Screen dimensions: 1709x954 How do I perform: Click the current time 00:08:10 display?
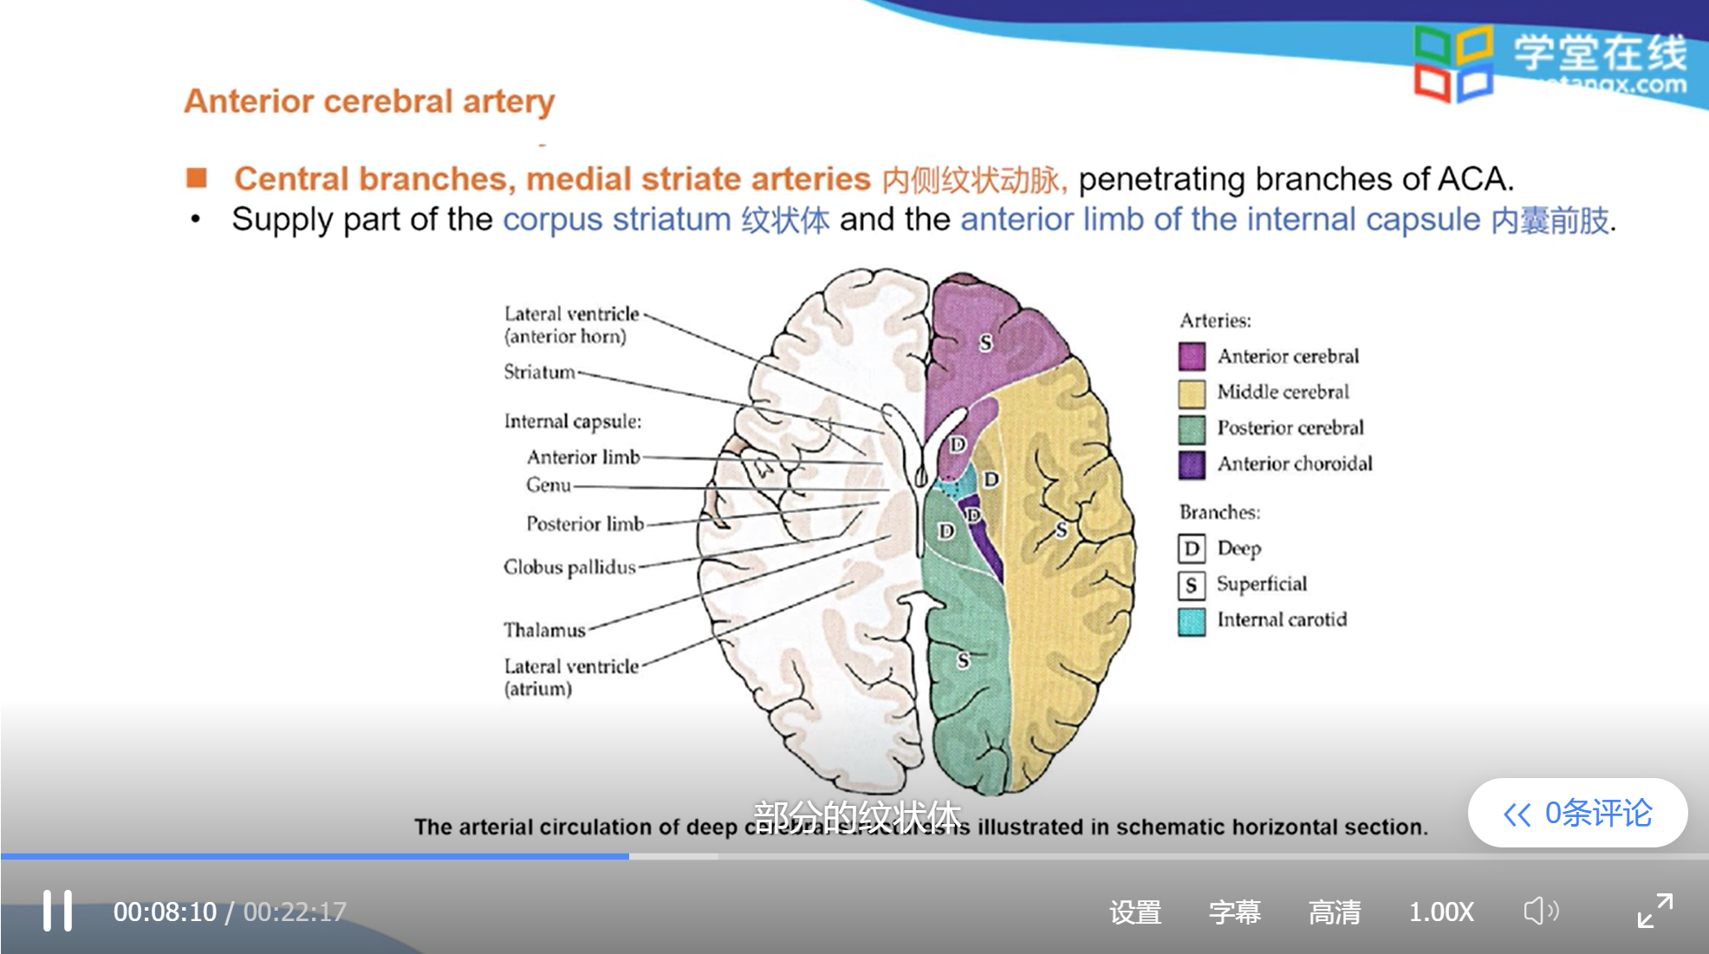click(x=165, y=912)
